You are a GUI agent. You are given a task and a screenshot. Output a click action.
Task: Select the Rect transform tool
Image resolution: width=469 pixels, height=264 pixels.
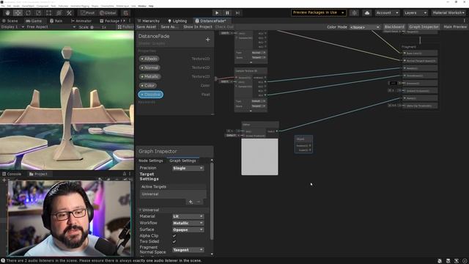(x=49, y=13)
